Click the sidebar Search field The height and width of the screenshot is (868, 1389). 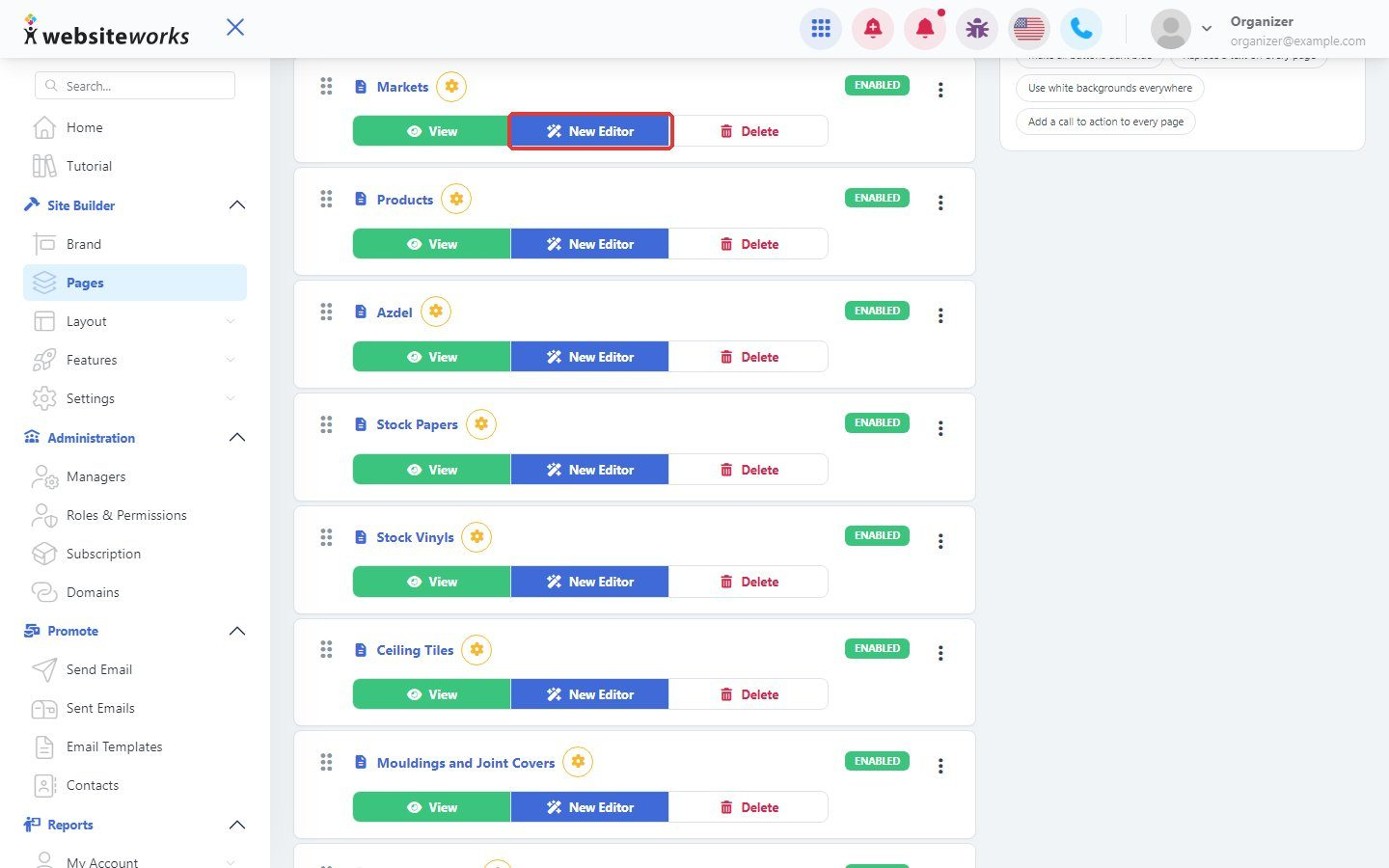tap(135, 86)
